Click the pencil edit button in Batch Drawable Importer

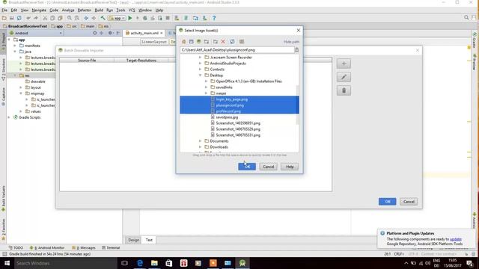(x=344, y=77)
